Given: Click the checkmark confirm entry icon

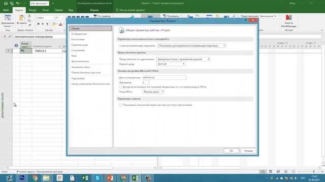Looking at the screenshot, I should coord(10,36).
